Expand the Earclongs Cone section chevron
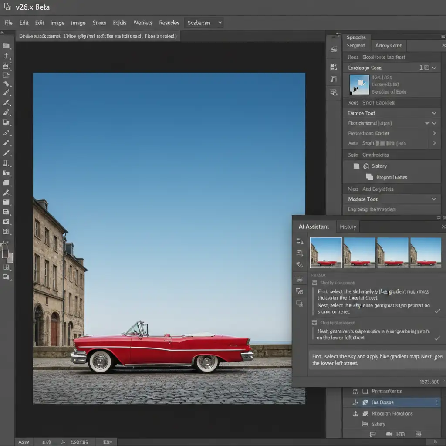The width and height of the screenshot is (446, 446). pyautogui.click(x=434, y=68)
